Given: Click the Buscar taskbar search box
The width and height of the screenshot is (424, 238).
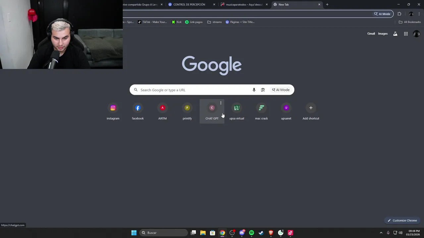Looking at the screenshot, I should (x=164, y=233).
